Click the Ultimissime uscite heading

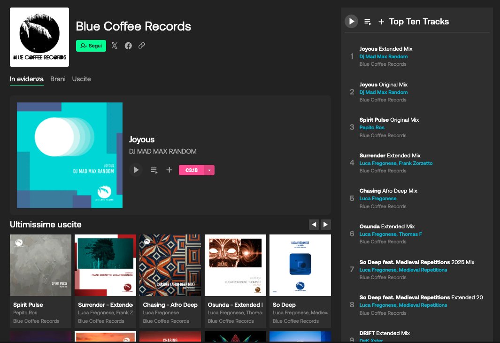click(46, 225)
